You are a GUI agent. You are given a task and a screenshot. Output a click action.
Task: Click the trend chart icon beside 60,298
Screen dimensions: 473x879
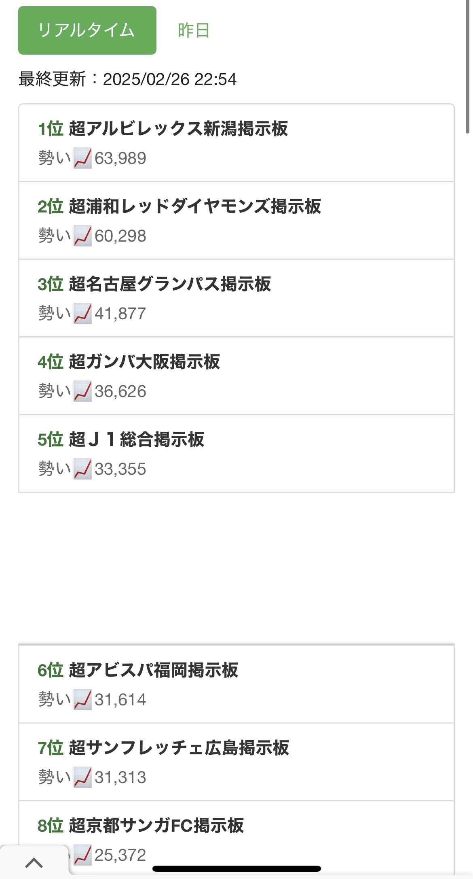pos(82,236)
